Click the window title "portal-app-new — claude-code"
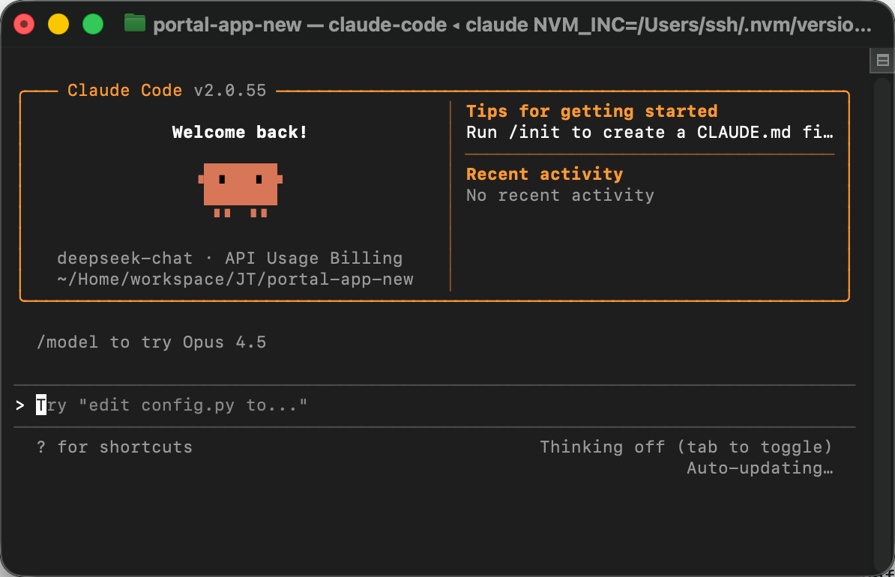Viewport: 895px width, 577px height. (298, 25)
